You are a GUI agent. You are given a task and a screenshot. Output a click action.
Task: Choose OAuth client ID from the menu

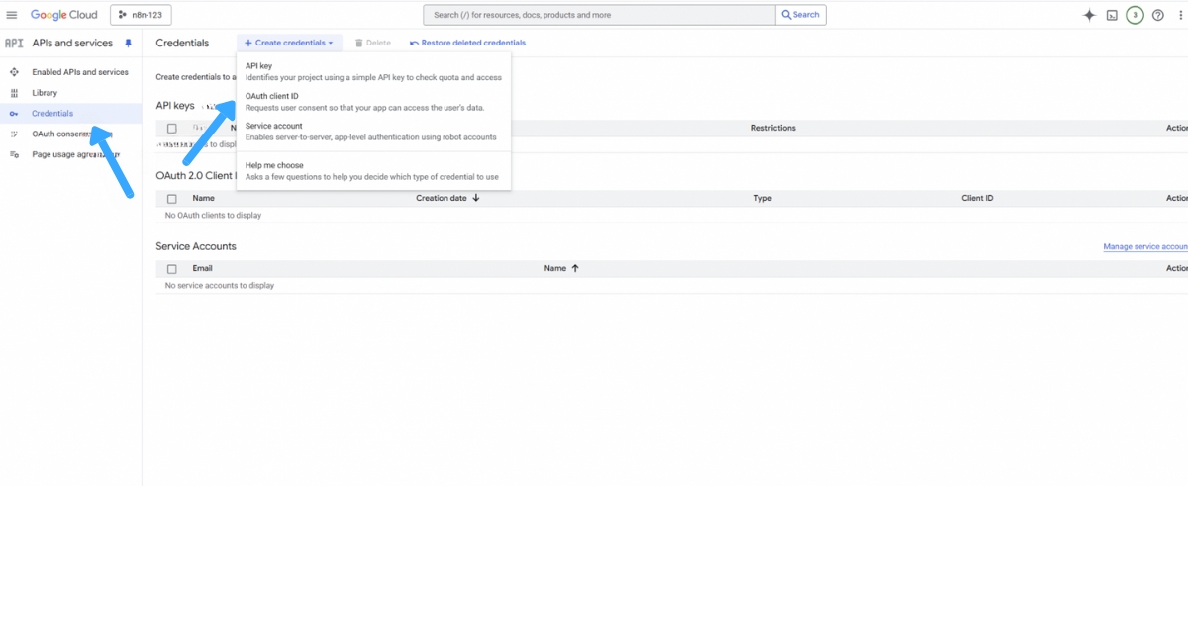271,96
